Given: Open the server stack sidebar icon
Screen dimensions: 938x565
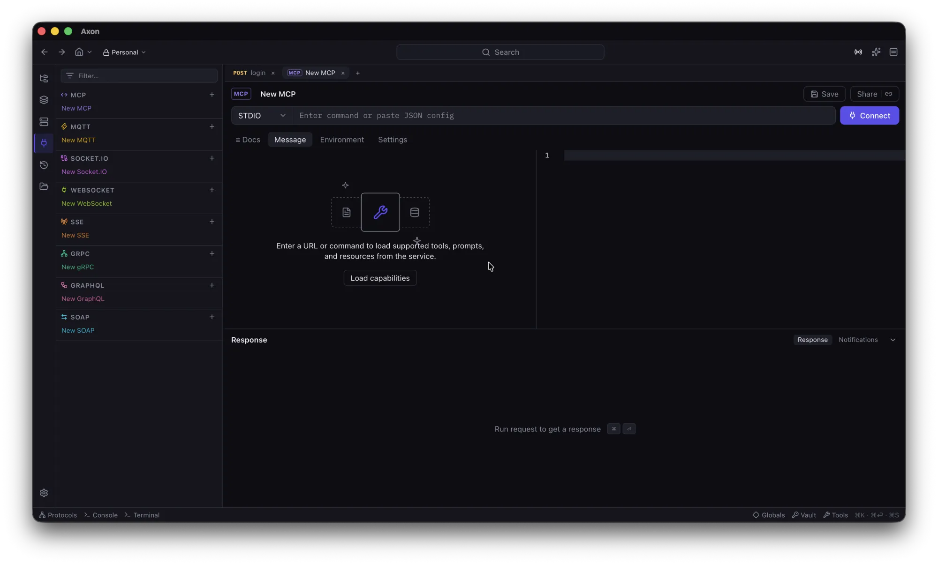Looking at the screenshot, I should [x=44, y=122].
